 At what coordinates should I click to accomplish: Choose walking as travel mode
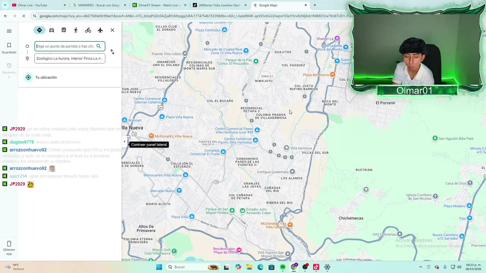76,30
